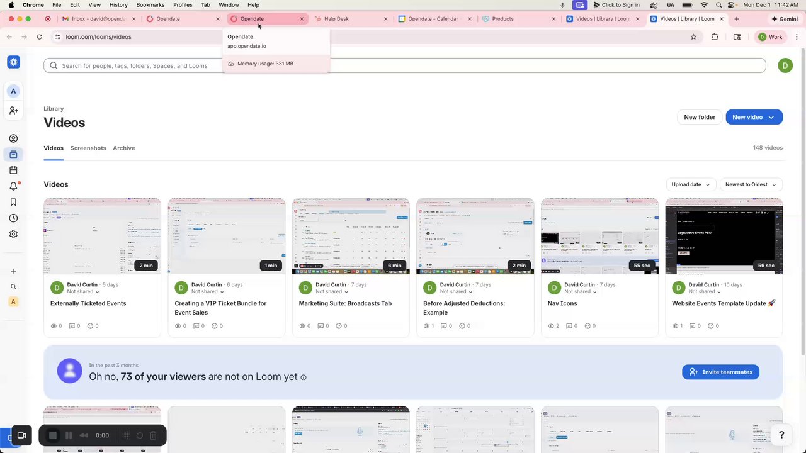This screenshot has height=453, width=806.
Task: Open Creating a VIP Ticket Bundle video title
Action: point(220,308)
